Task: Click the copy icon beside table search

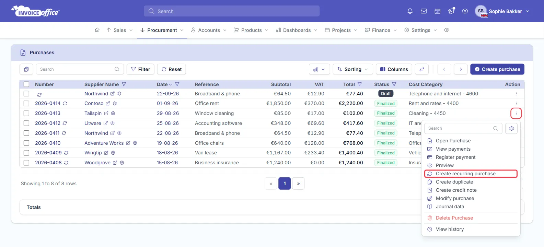Action: pos(26,69)
